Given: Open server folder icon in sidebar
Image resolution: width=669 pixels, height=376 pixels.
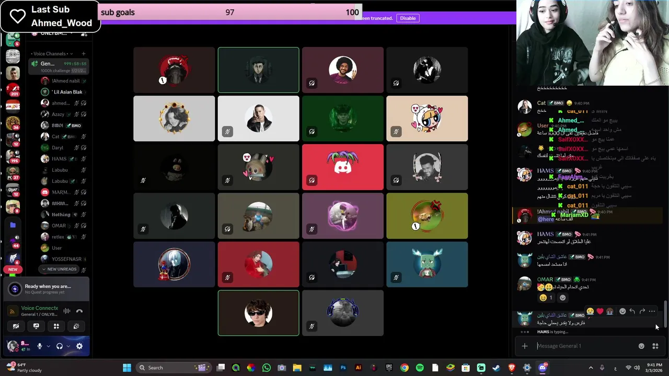Looking at the screenshot, I should point(13,225).
